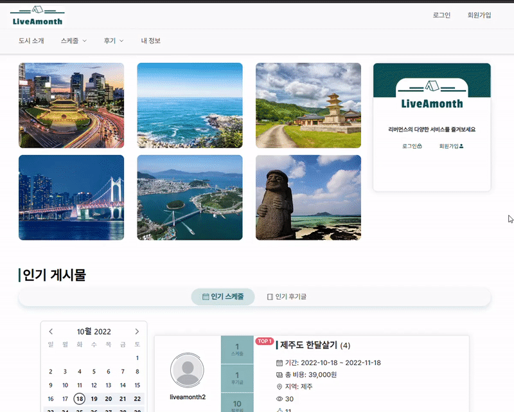
Task: Click the LiveAmonth tent logo in side card
Action: point(432,94)
